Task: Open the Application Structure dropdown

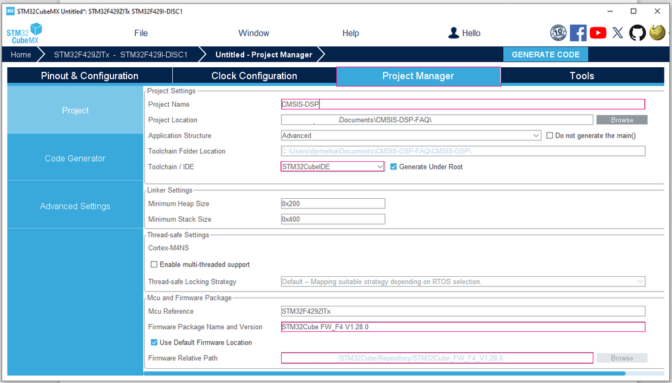Action: [x=411, y=136]
